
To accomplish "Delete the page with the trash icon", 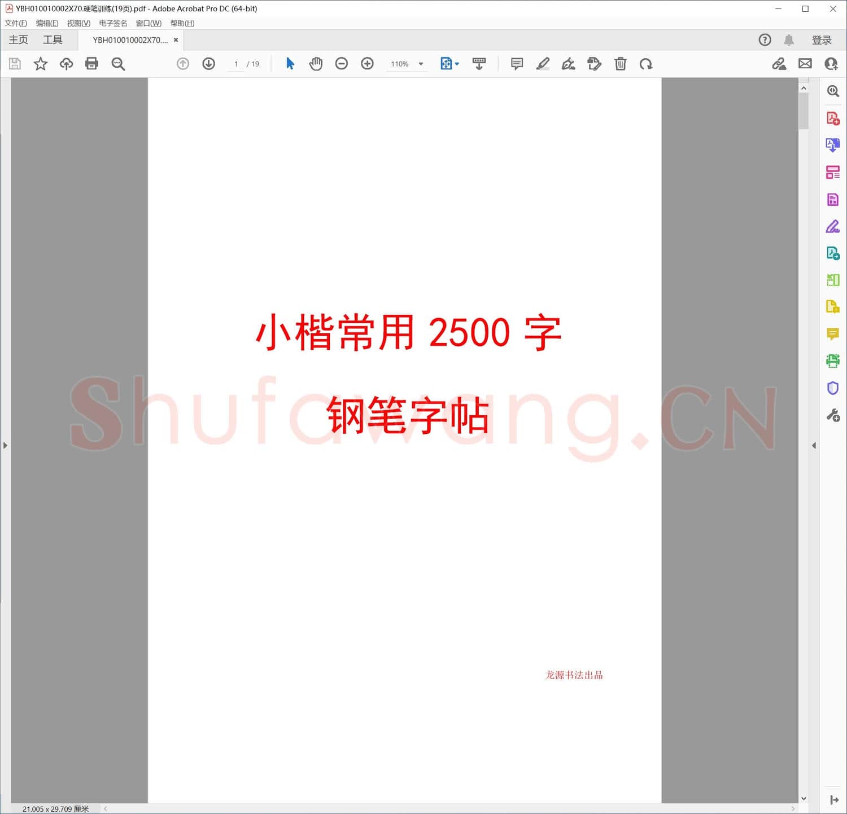I will click(620, 64).
